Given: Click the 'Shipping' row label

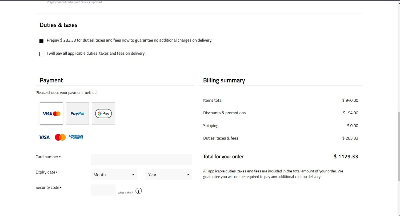Looking at the screenshot, I should point(211,126).
